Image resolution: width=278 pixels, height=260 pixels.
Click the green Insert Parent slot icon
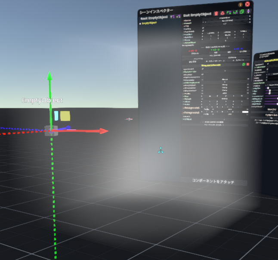click(229, 12)
